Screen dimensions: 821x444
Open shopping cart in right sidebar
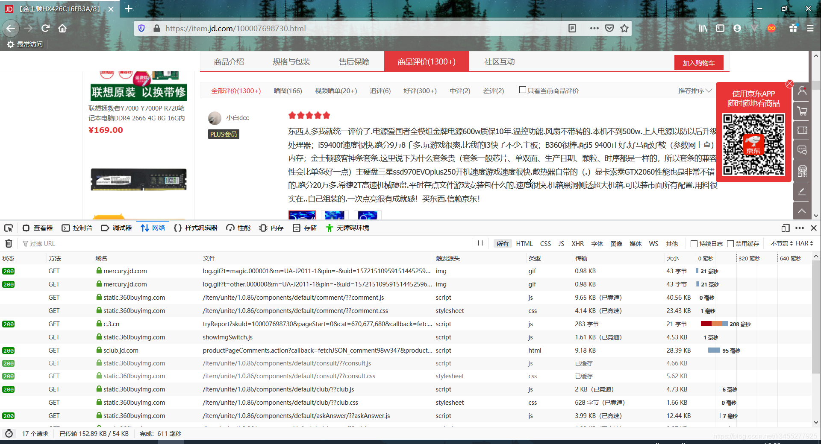pyautogui.click(x=802, y=111)
